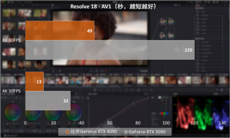The height and width of the screenshot is (138, 230).
Task: Click the chart title "Resolve 18 - AV1"
Action: [x=91, y=6]
